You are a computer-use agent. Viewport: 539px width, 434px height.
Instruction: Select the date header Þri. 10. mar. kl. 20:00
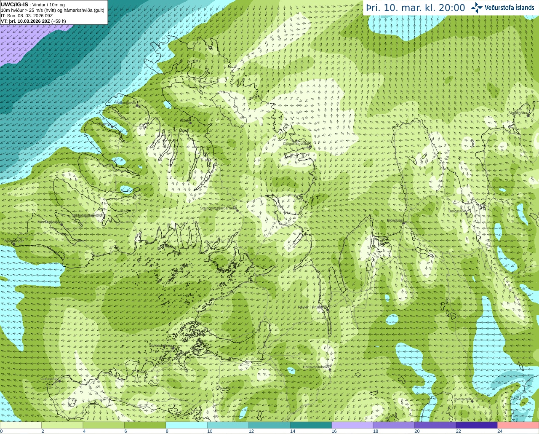coord(415,8)
